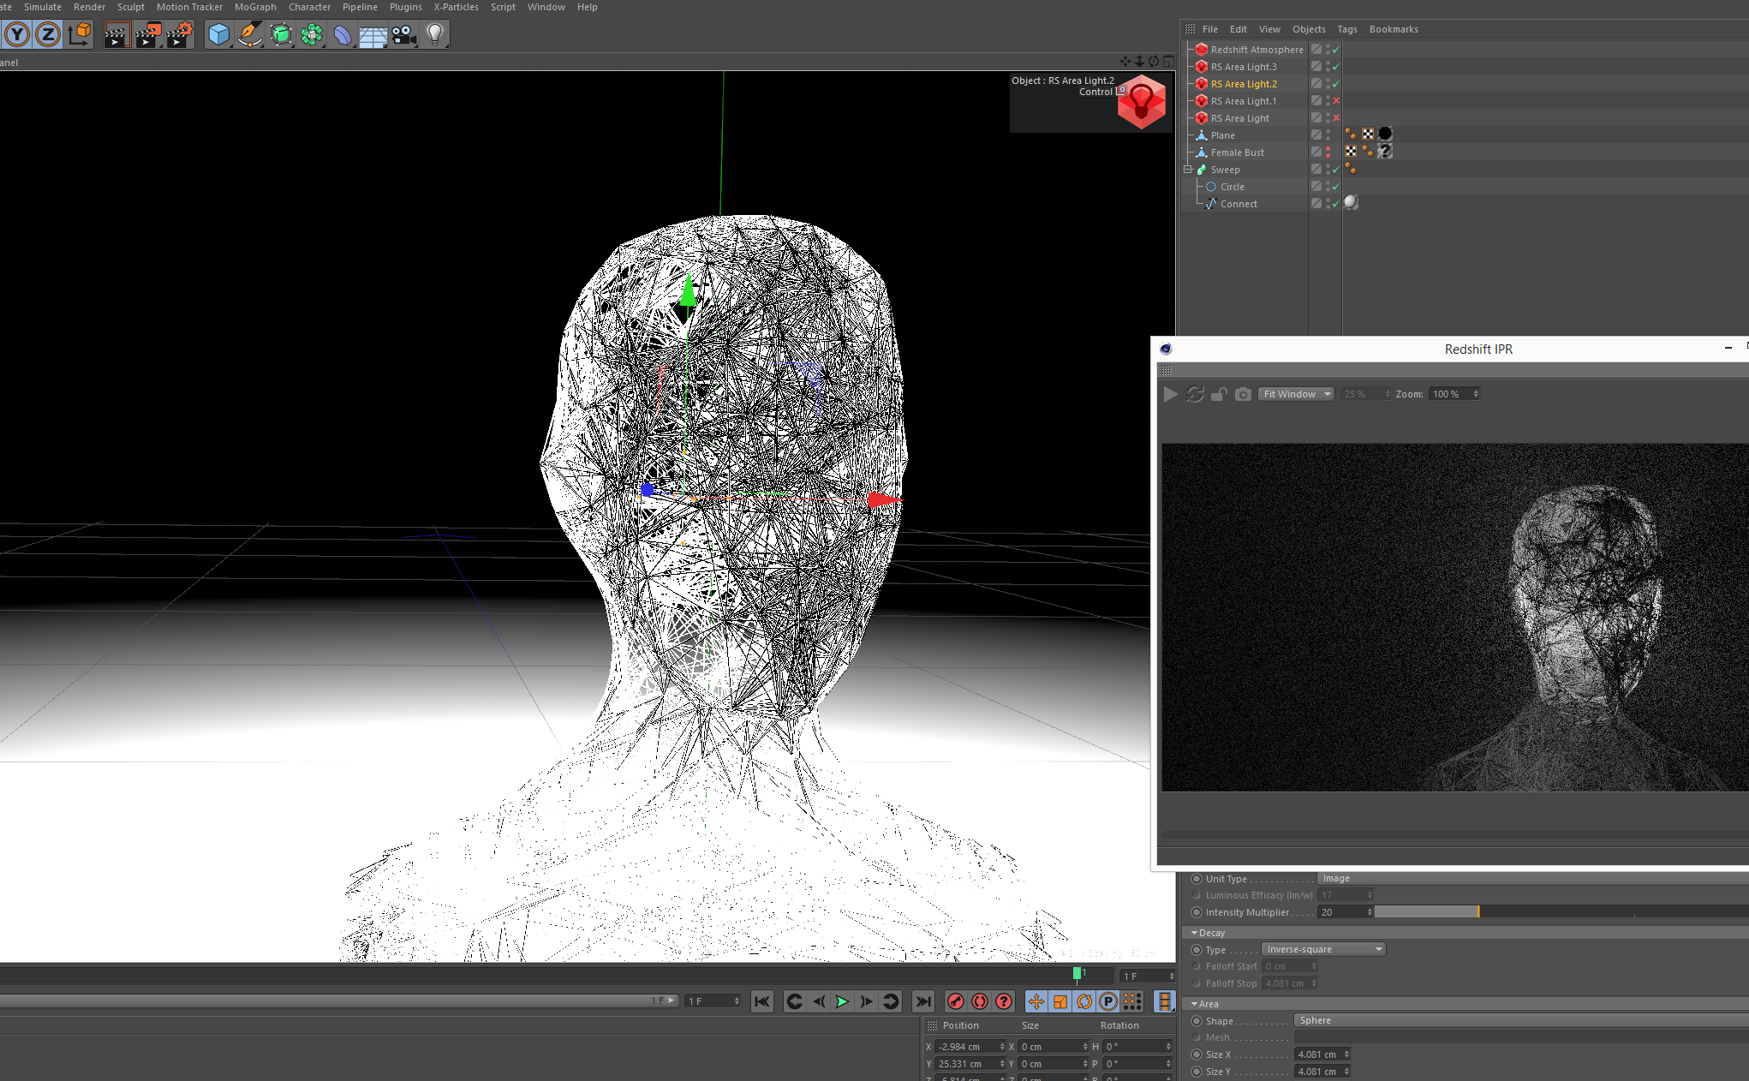This screenshot has height=1081, width=1749.
Task: Toggle enable checkmark for Redshift Atmosphere
Action: click(x=1336, y=50)
